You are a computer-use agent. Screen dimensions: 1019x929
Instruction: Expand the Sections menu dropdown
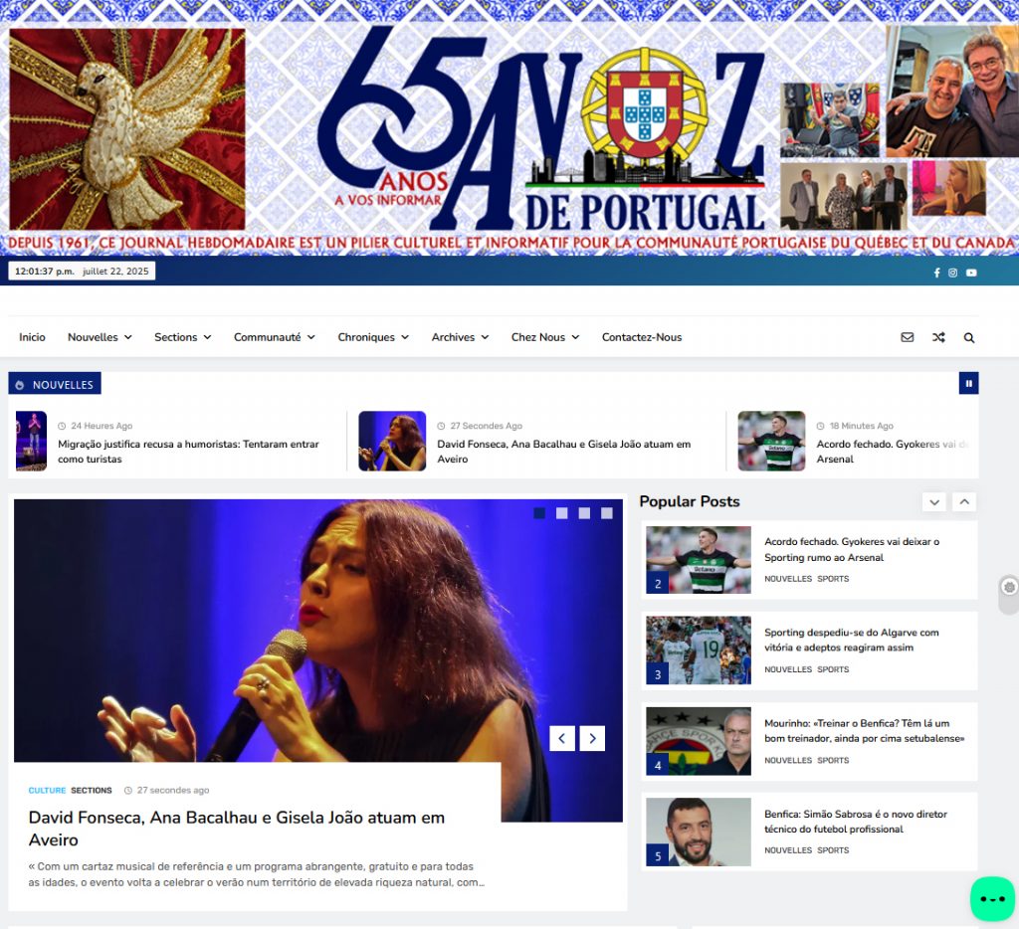tap(183, 337)
